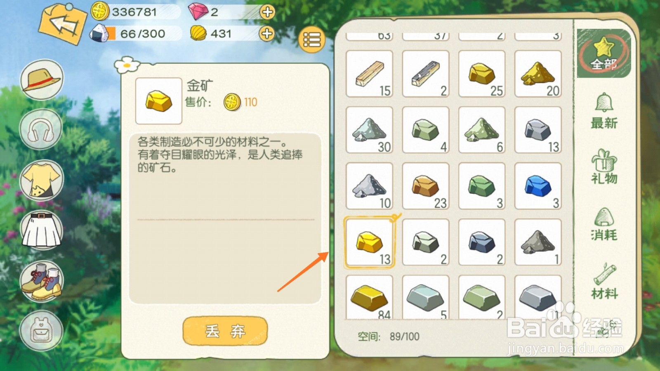Screen dimensions: 660x371
Task: Select the blue ore with count 3
Action: pos(538,186)
